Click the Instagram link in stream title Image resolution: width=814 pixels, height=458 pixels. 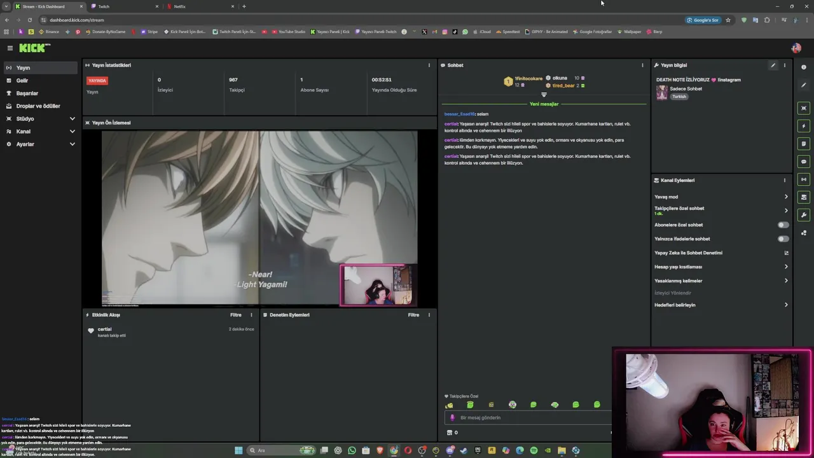point(729,80)
